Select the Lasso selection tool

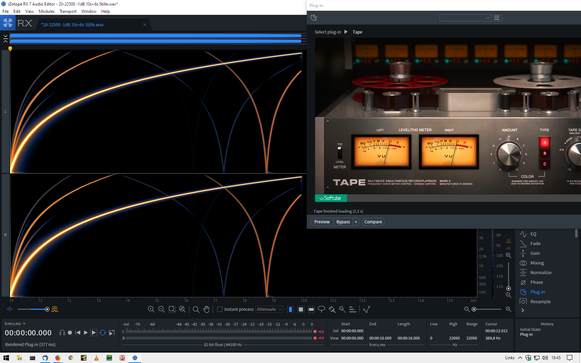pyautogui.click(x=321, y=309)
